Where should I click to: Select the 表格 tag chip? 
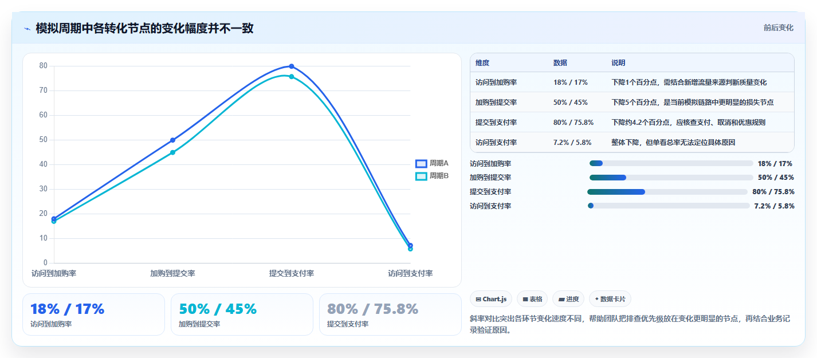tap(532, 299)
